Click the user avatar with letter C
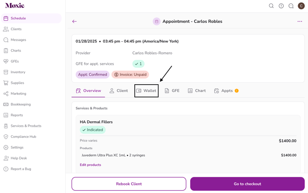Image resolution: width=308 pixels, height=193 pixels. (x=301, y=6)
